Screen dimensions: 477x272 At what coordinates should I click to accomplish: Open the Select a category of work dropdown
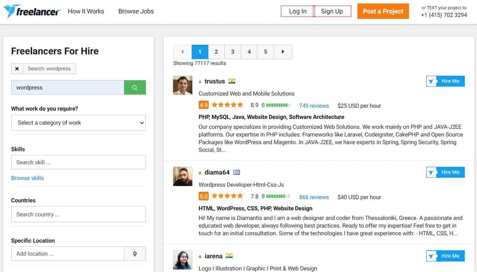78,123
